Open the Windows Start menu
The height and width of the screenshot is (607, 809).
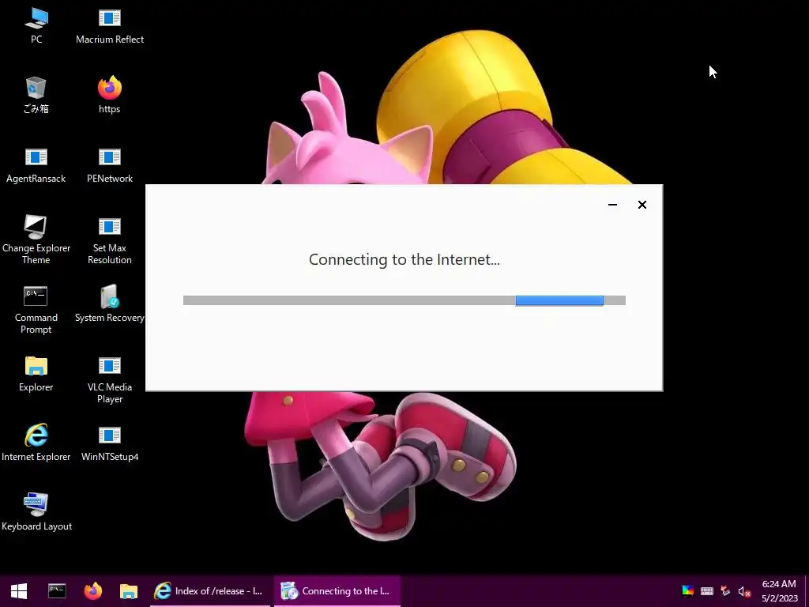click(x=19, y=591)
